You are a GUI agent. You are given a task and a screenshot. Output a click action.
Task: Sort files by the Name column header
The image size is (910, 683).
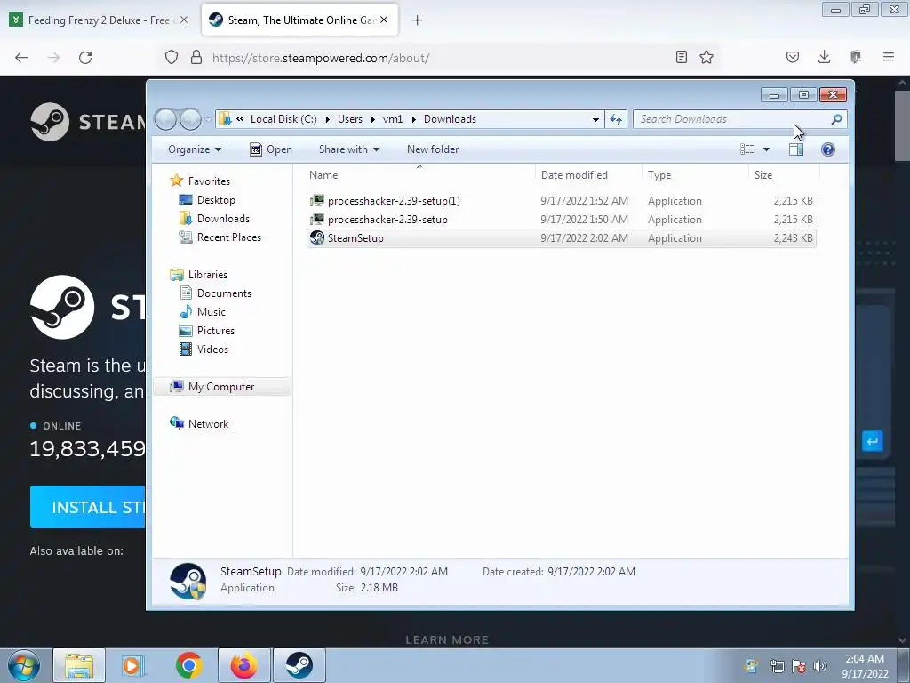tap(419, 175)
